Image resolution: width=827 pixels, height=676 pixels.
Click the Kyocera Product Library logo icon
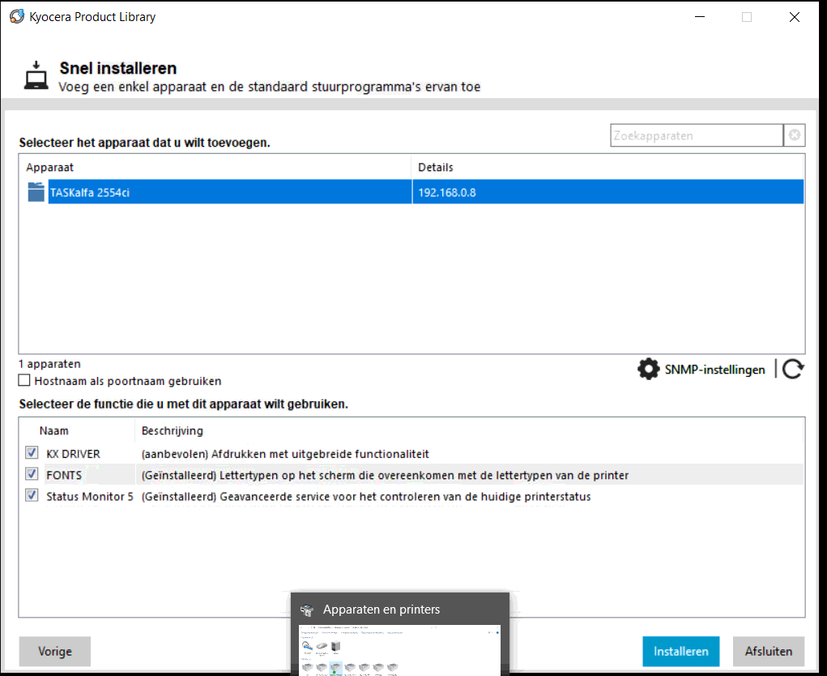[x=17, y=16]
